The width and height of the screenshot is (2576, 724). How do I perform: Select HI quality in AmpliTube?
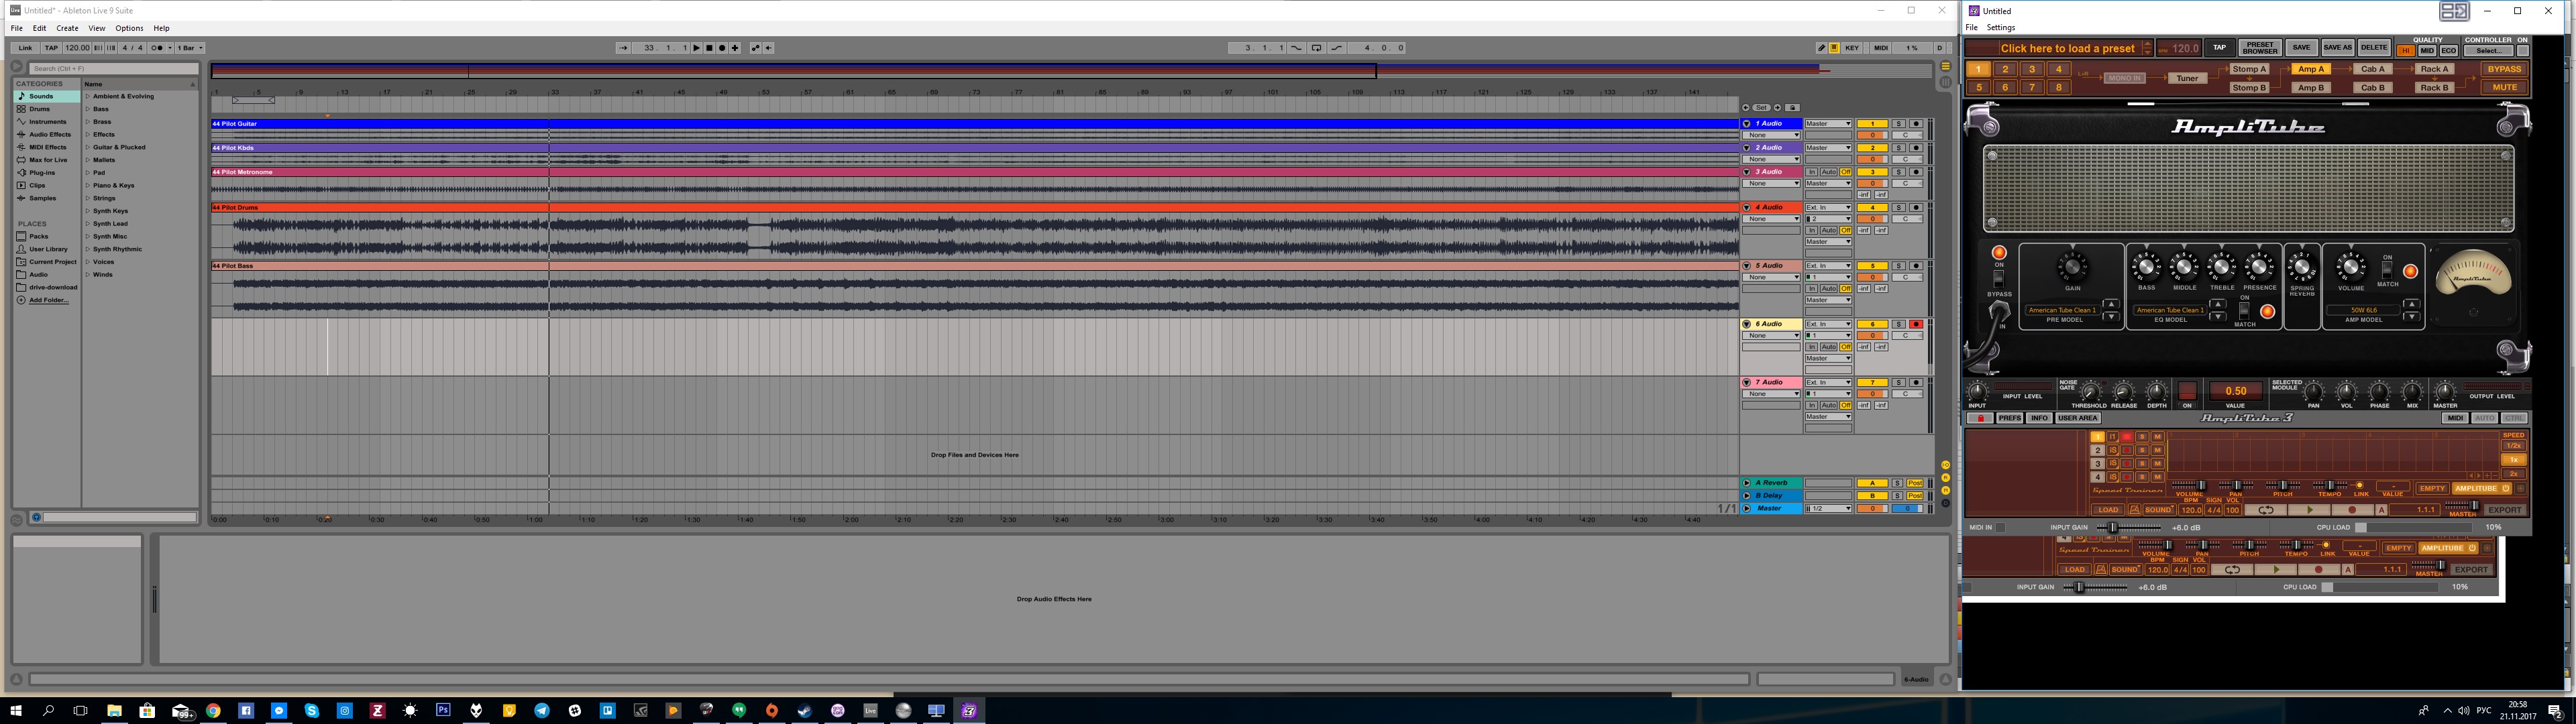(2406, 51)
